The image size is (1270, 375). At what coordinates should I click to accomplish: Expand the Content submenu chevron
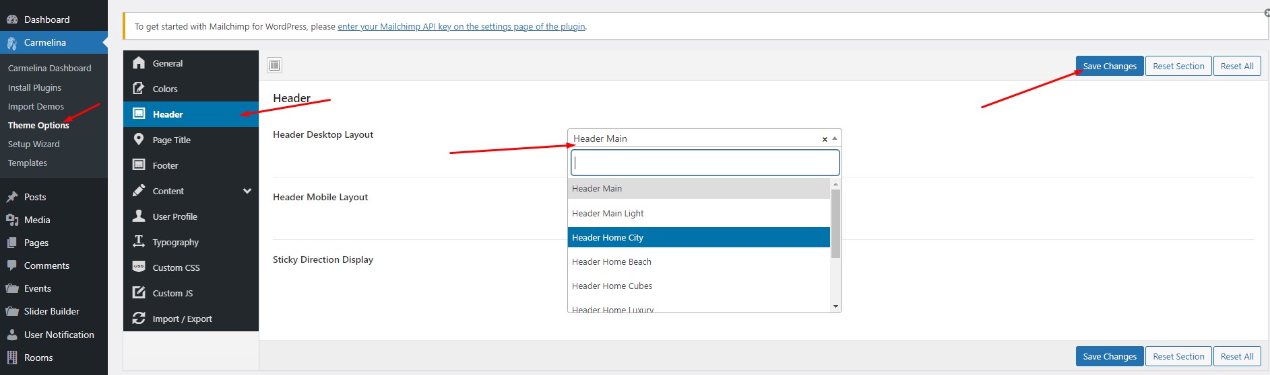click(x=247, y=191)
